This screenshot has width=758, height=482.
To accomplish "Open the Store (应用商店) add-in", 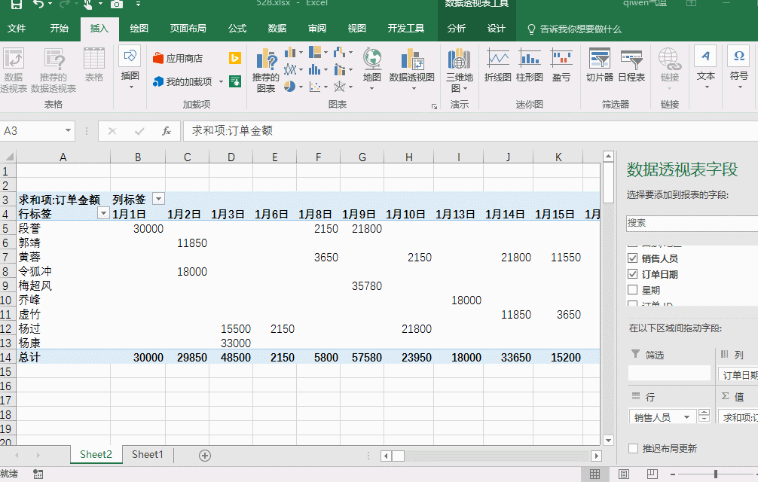I will pos(177,59).
